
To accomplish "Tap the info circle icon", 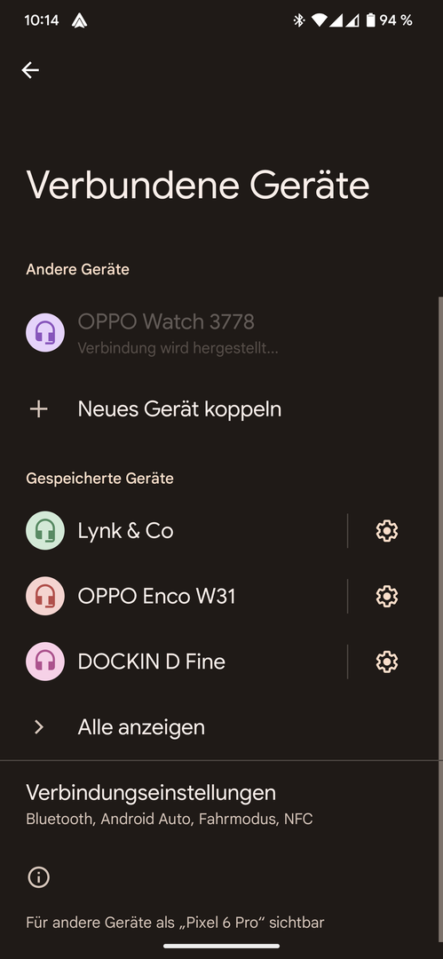I will [x=38, y=877].
